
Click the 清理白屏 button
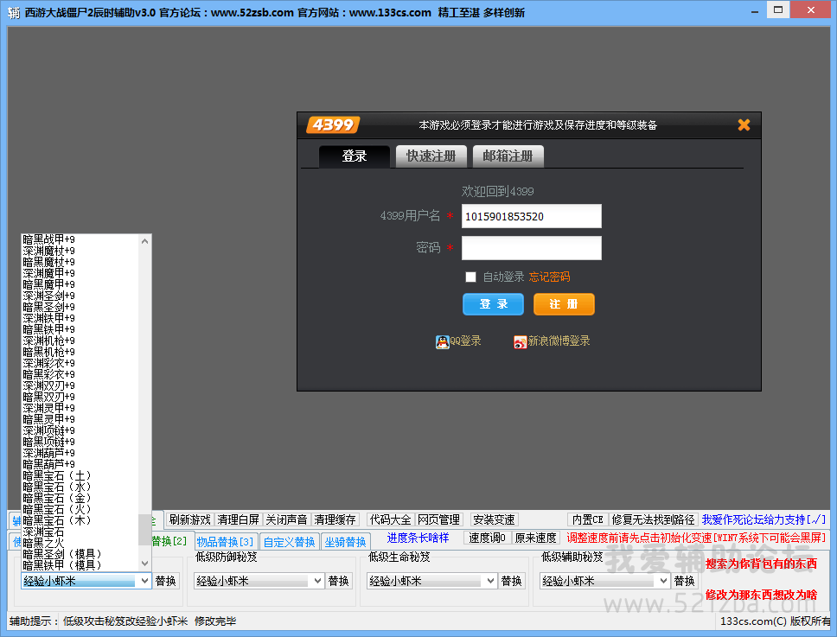238,519
